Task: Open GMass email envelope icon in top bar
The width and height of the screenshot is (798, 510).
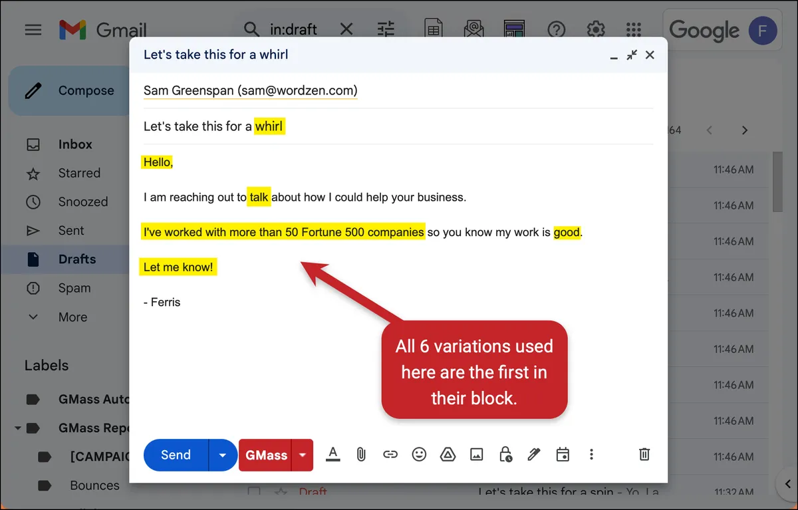Action: coord(474,29)
